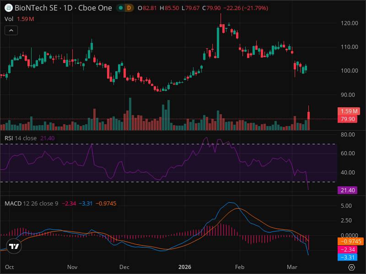Image resolution: width=366 pixels, height=274 pixels.
Task: Click the 0.0000 MACD scale label
Action: point(349,235)
